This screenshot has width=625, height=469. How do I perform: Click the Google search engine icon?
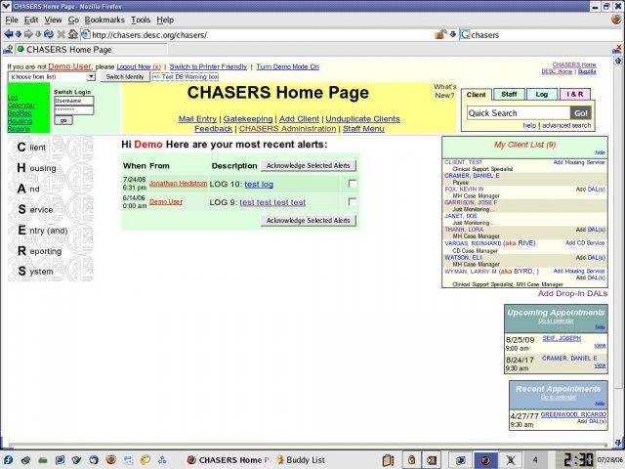[x=465, y=35]
